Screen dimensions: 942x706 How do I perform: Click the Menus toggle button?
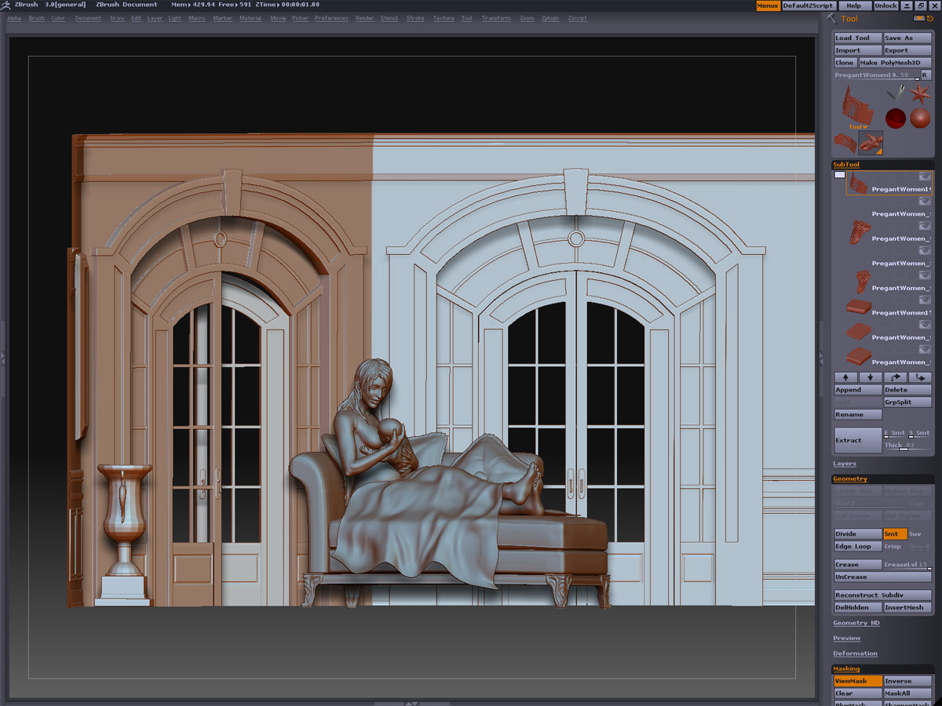click(768, 5)
